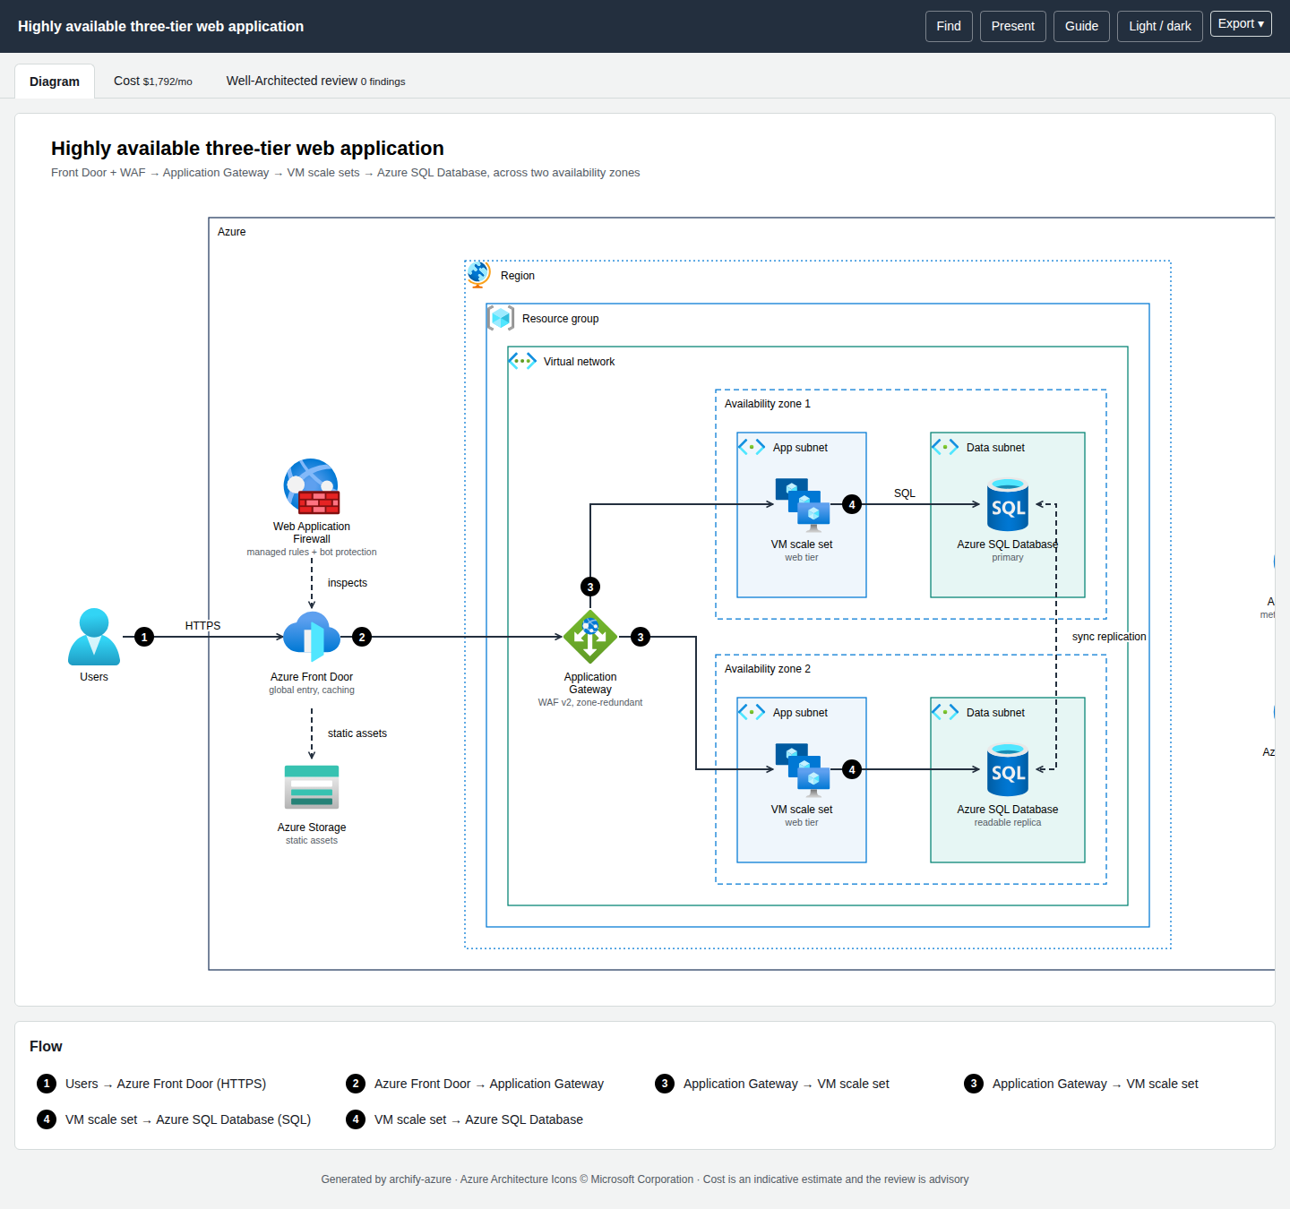This screenshot has width=1290, height=1209.
Task: Click the diagram title heading
Action: click(x=247, y=149)
